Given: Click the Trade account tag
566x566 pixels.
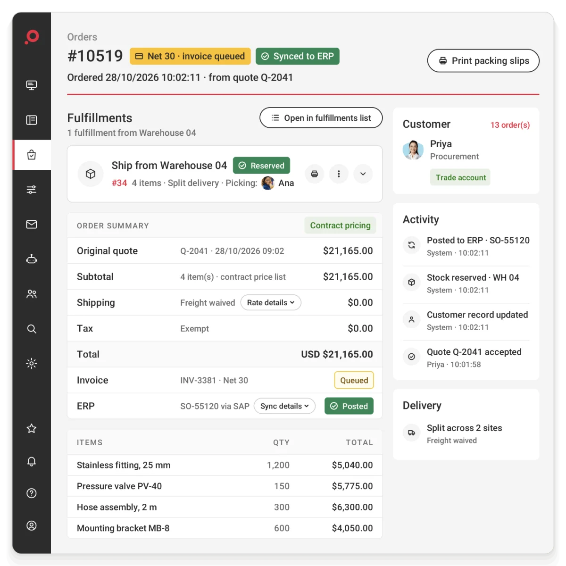Looking at the screenshot, I should tap(460, 177).
